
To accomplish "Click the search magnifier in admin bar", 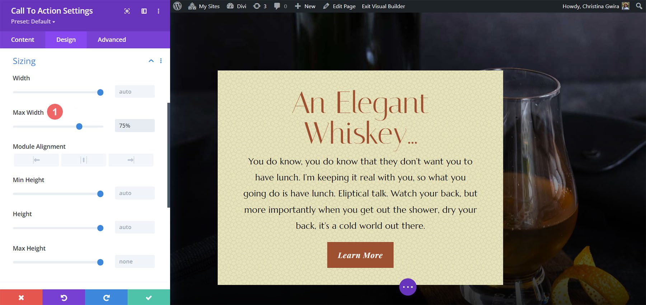I will click(639, 6).
